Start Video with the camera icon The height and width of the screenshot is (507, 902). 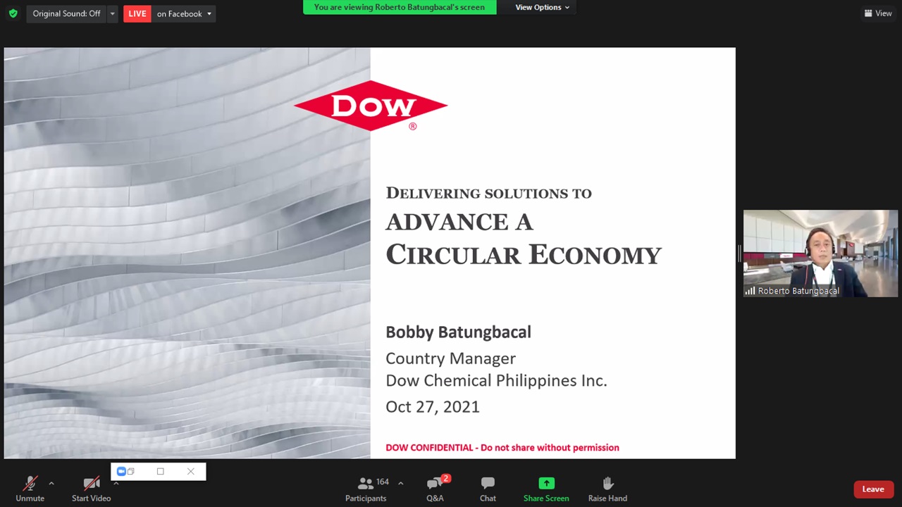tap(91, 489)
